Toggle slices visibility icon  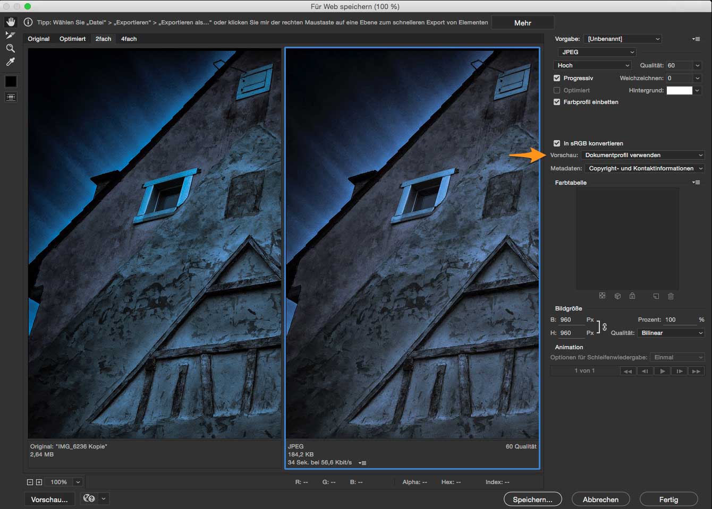pos(11,97)
